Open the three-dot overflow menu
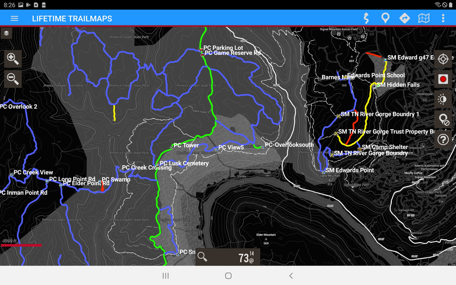Viewport: 456px width, 285px height. point(443,19)
